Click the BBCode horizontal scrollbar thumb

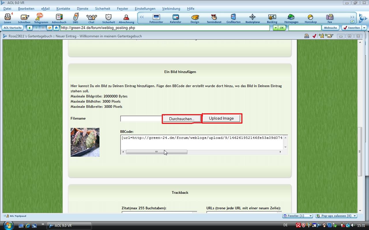coord(157,152)
